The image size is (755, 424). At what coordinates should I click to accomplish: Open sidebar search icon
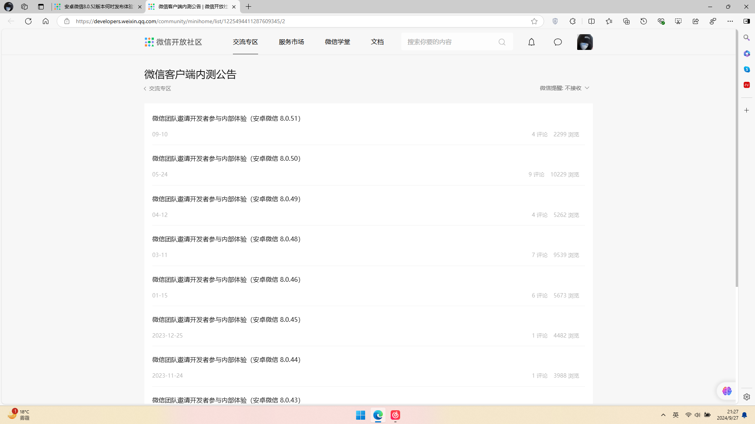pos(747,38)
